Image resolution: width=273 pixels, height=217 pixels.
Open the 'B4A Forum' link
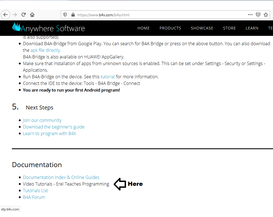[x=34, y=197]
